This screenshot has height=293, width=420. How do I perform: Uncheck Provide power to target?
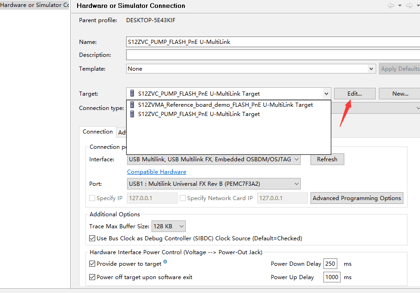point(92,264)
